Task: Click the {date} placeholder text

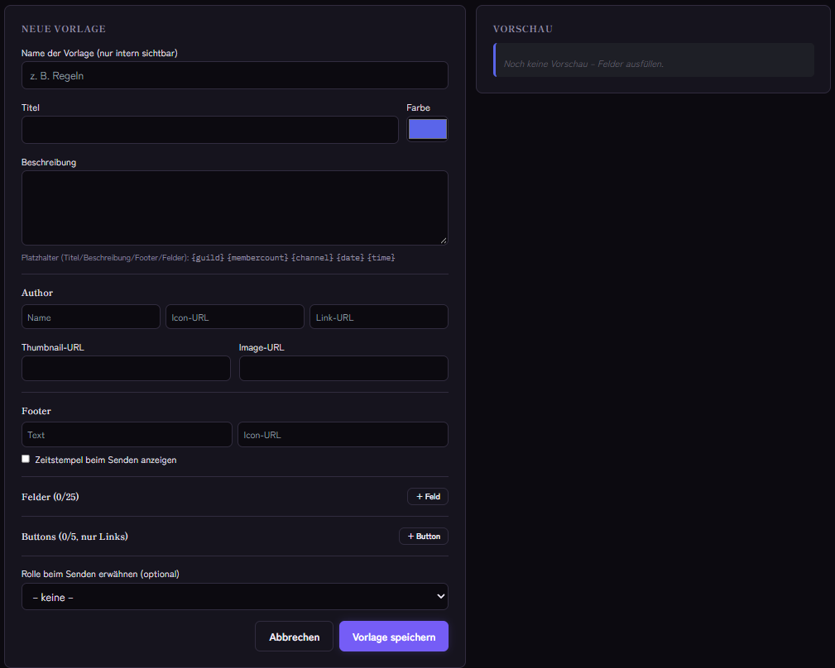Action: (350, 257)
